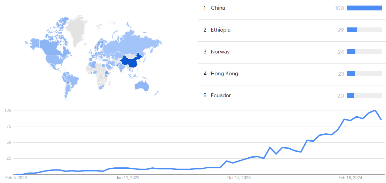The height and width of the screenshot is (183, 386).
Task: Click Norway's score value 24
Action: 341,52
